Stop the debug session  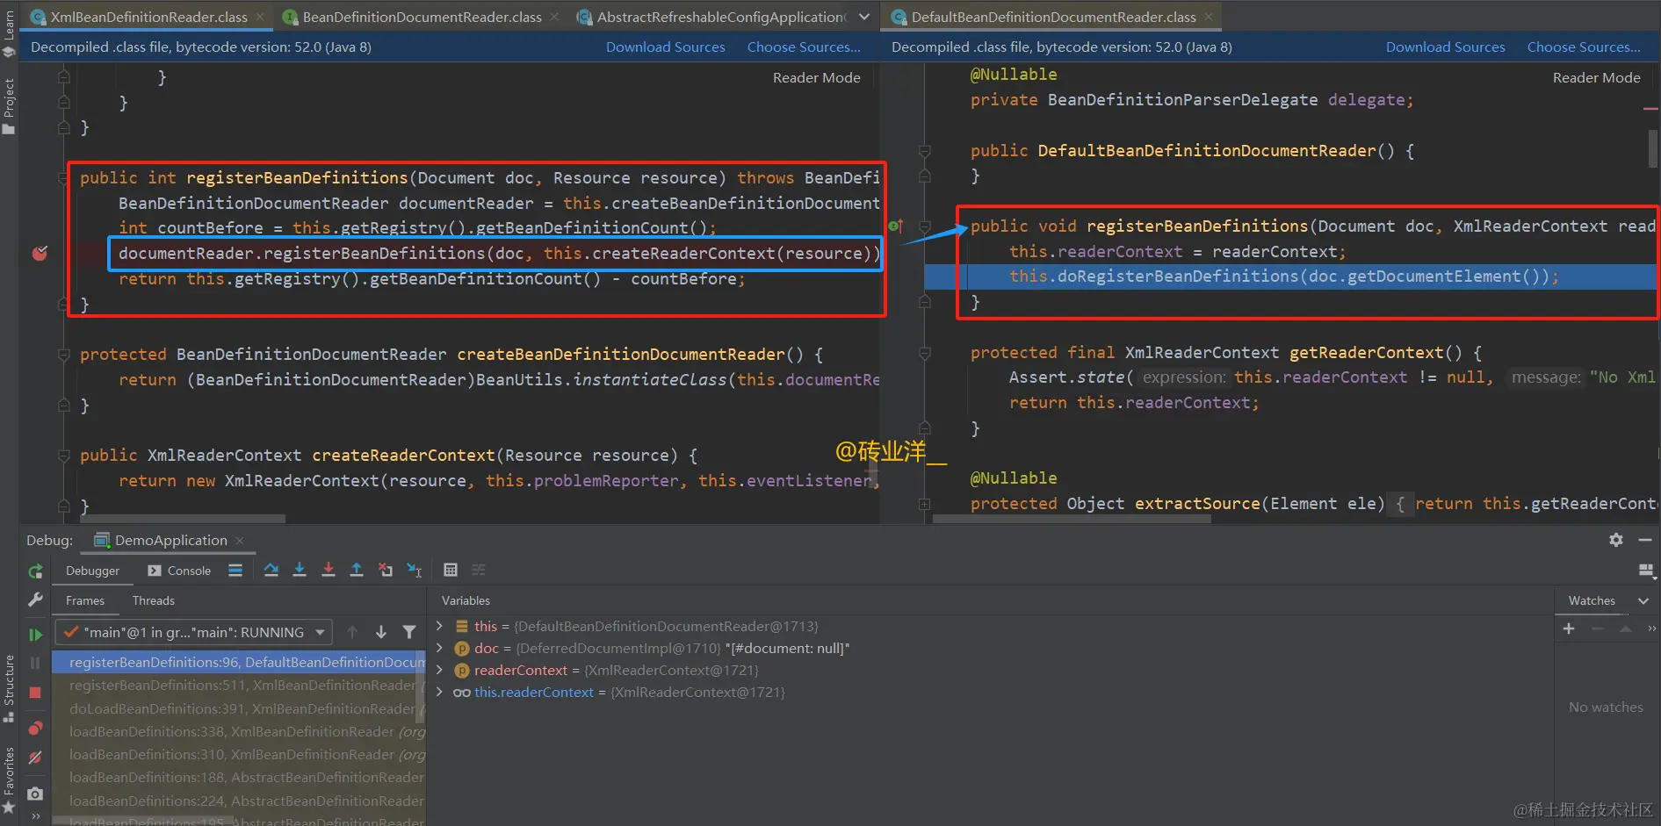click(35, 693)
